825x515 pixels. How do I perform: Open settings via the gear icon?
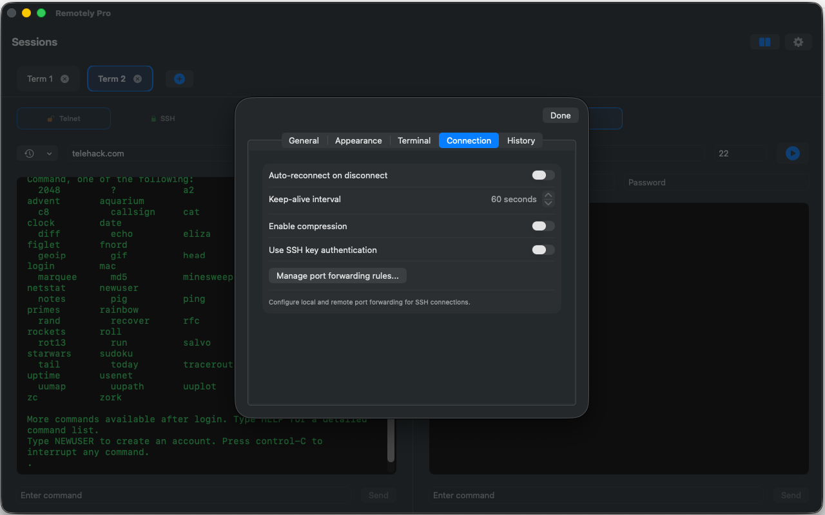[x=799, y=42]
